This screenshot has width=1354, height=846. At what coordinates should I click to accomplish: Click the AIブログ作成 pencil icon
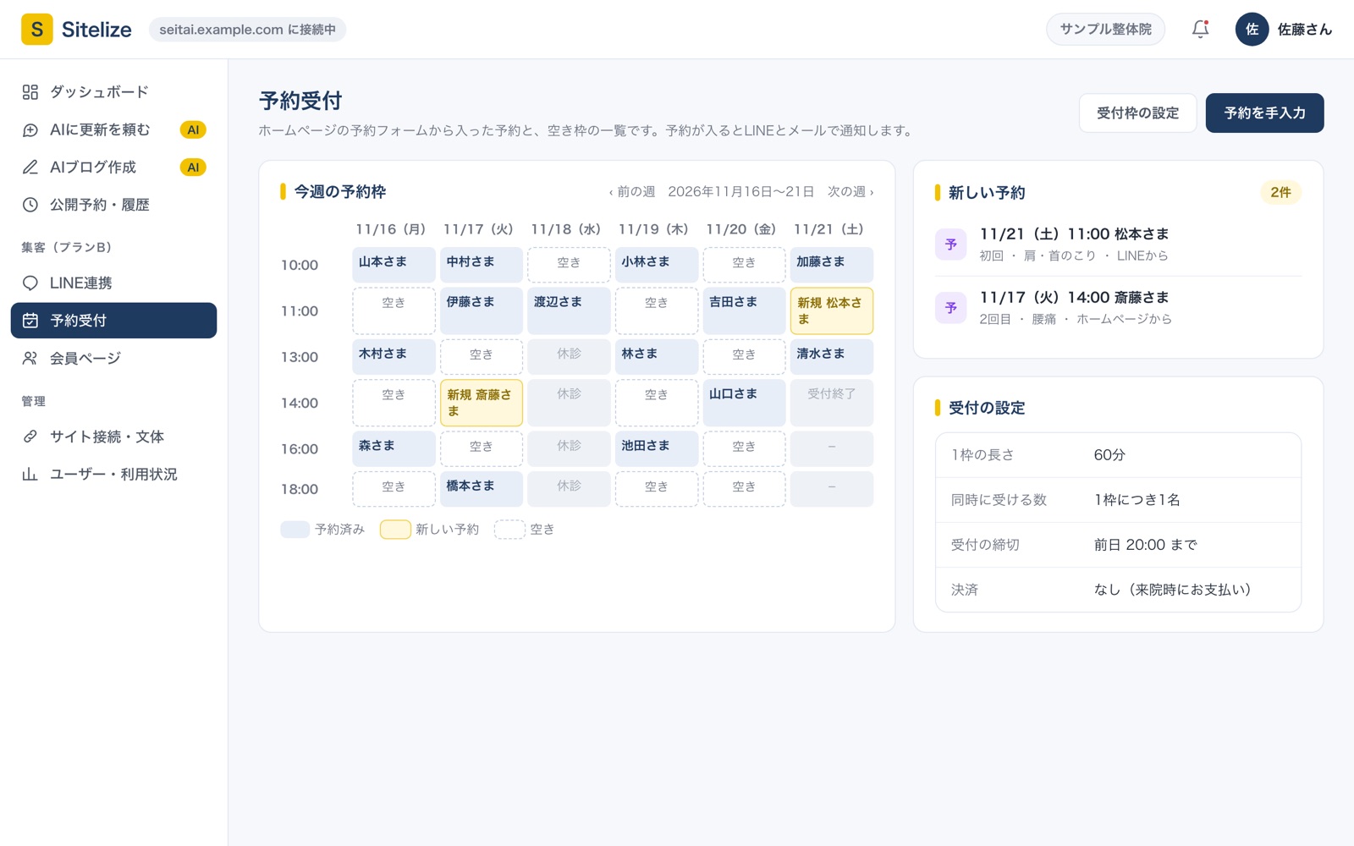pos(30,168)
